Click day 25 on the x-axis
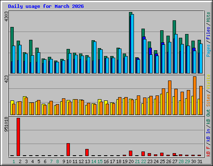 (x=162, y=161)
